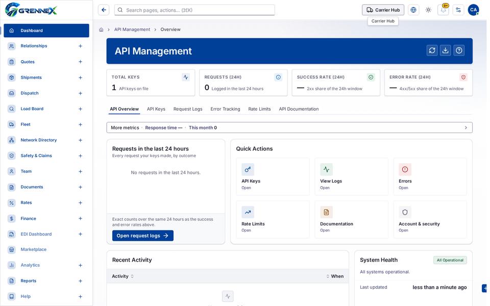The height and width of the screenshot is (306, 490).
Task: Expand the More metrics row chevron
Action: (465, 127)
